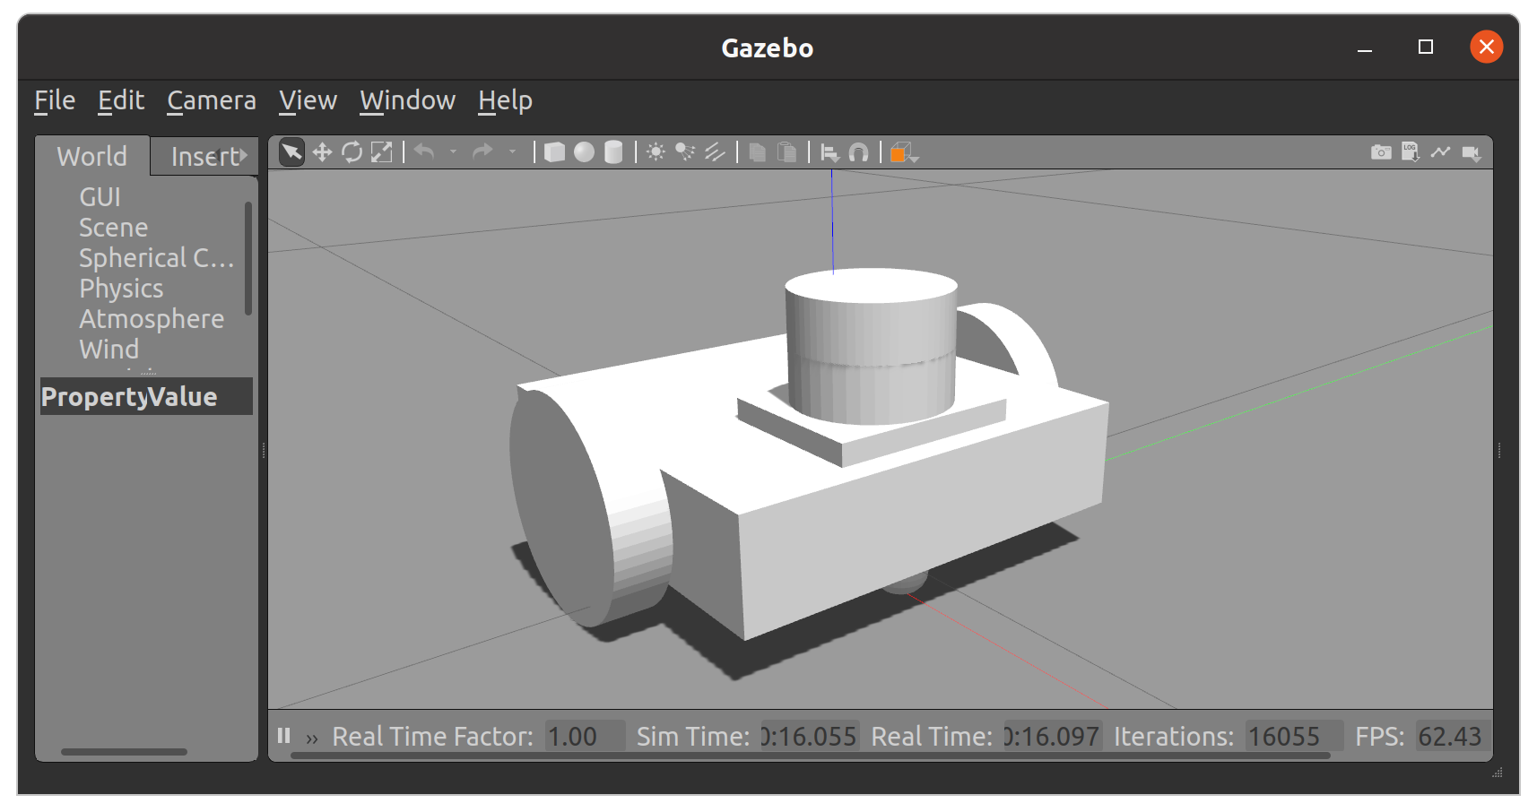
Task: Click the left panel horizontal scrollbar
Action: tap(124, 752)
